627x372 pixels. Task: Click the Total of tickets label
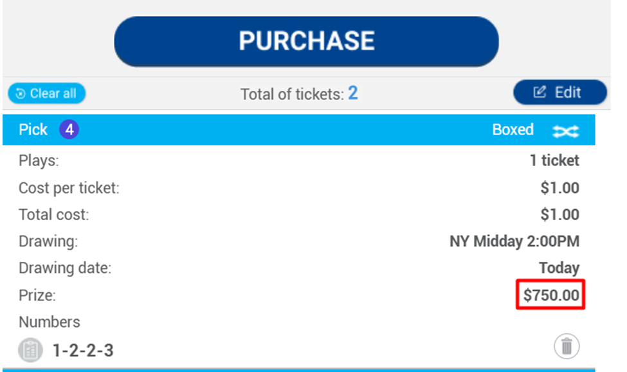tap(292, 94)
